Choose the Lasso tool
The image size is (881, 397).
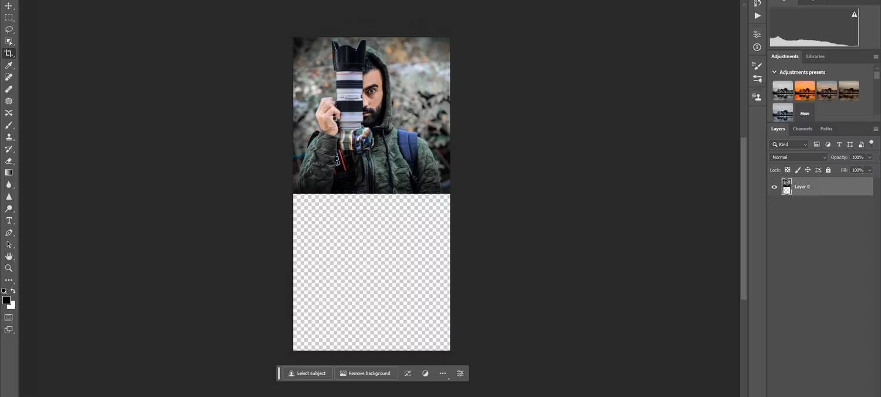[x=9, y=29]
